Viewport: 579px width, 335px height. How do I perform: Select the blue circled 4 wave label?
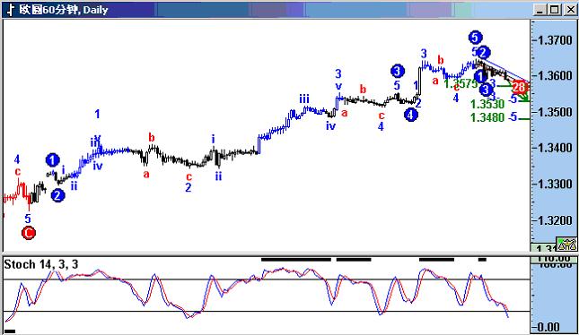point(410,115)
